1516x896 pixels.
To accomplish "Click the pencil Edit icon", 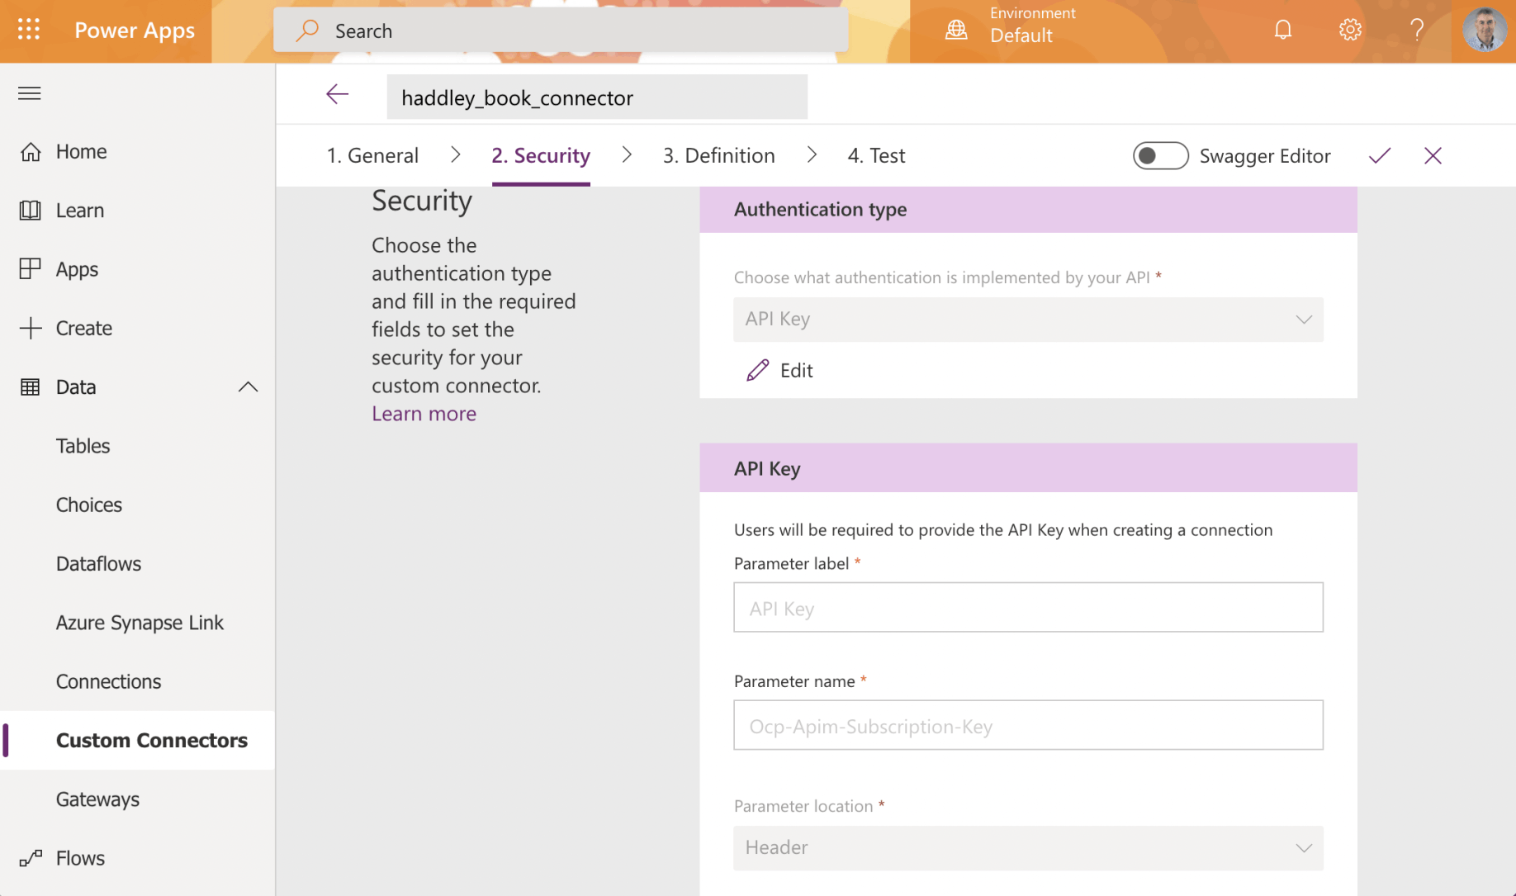I will (758, 371).
